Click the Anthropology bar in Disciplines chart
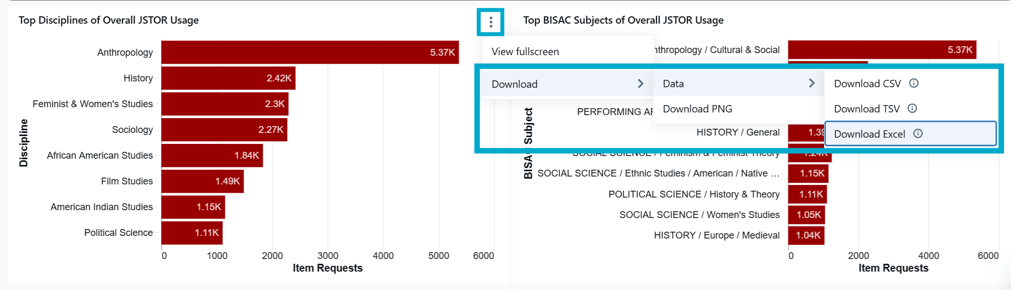 click(310, 52)
